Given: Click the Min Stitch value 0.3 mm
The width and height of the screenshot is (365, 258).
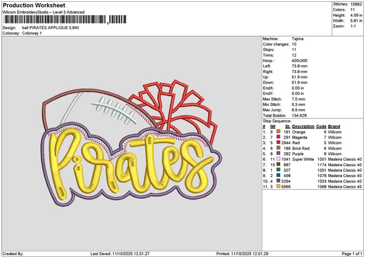Looking at the screenshot, I should click(298, 105).
